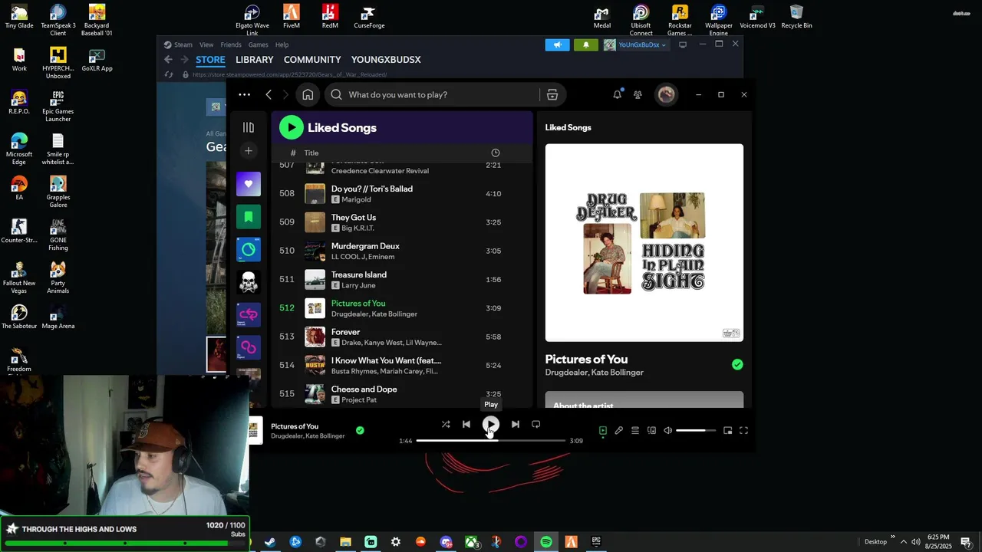Open Spotify notifications bell

coord(617,94)
